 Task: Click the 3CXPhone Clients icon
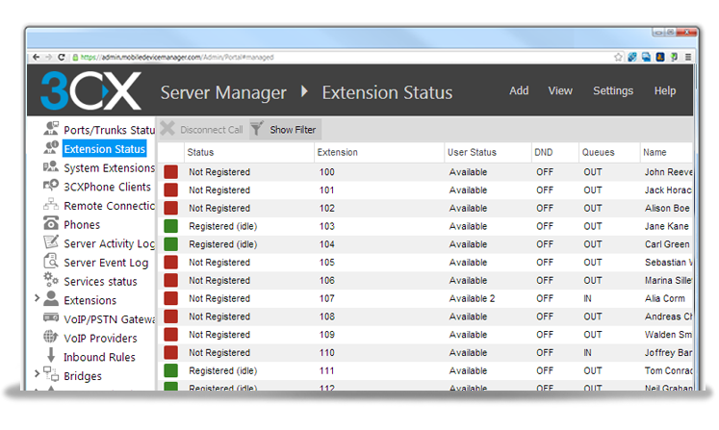tap(51, 186)
